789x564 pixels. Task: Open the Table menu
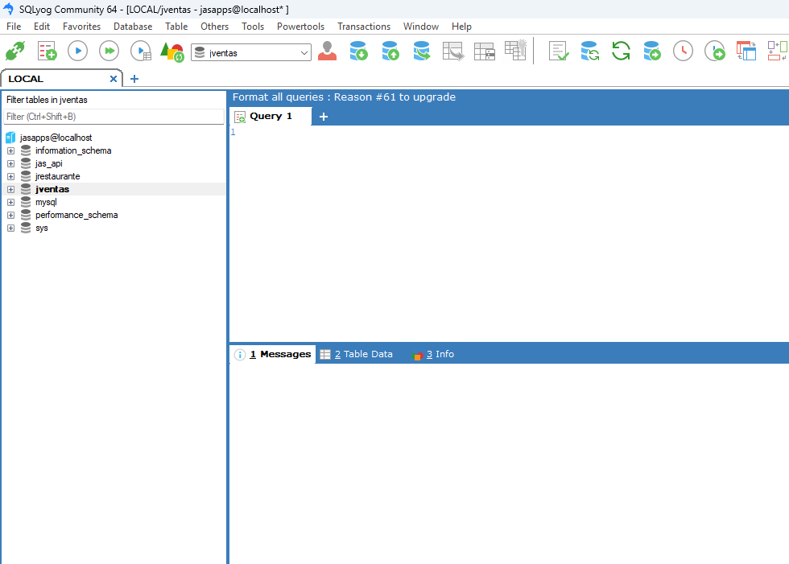[x=176, y=26]
